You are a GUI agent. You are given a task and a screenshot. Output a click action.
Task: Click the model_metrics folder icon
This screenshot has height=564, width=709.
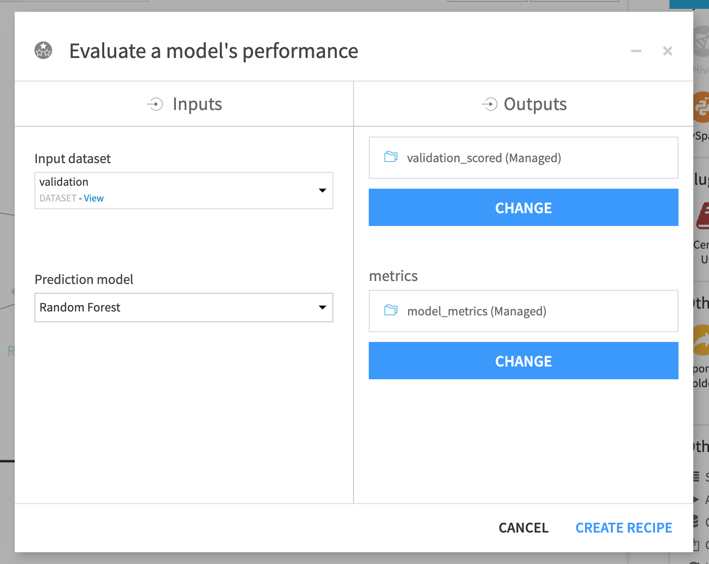click(391, 310)
